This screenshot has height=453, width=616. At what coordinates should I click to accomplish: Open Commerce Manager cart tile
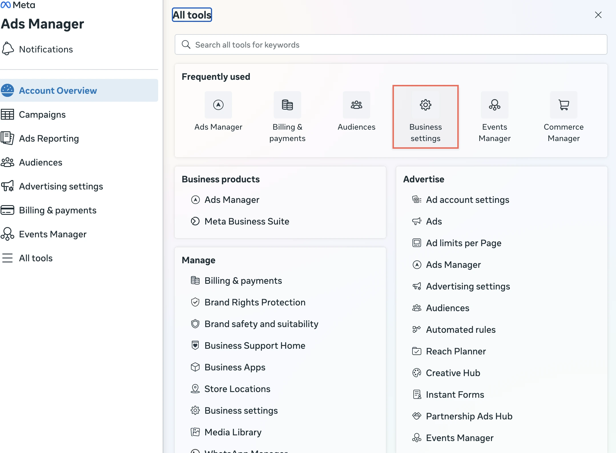click(564, 117)
